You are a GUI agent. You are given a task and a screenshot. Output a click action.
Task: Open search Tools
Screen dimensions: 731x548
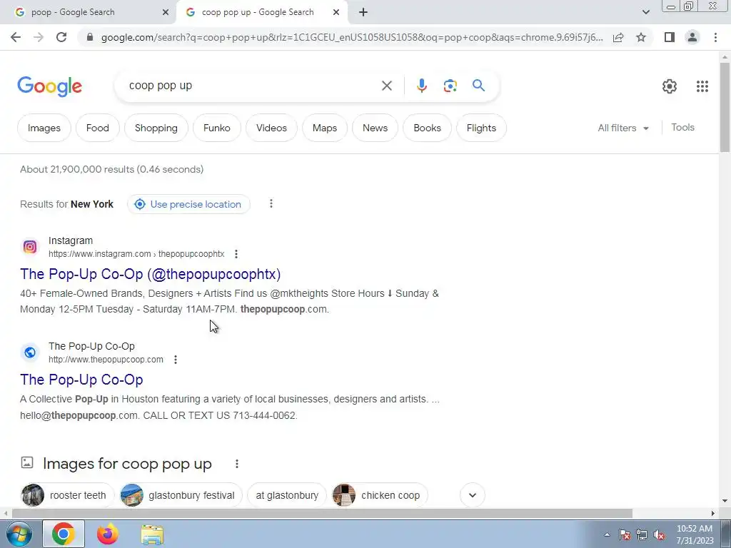(x=682, y=127)
